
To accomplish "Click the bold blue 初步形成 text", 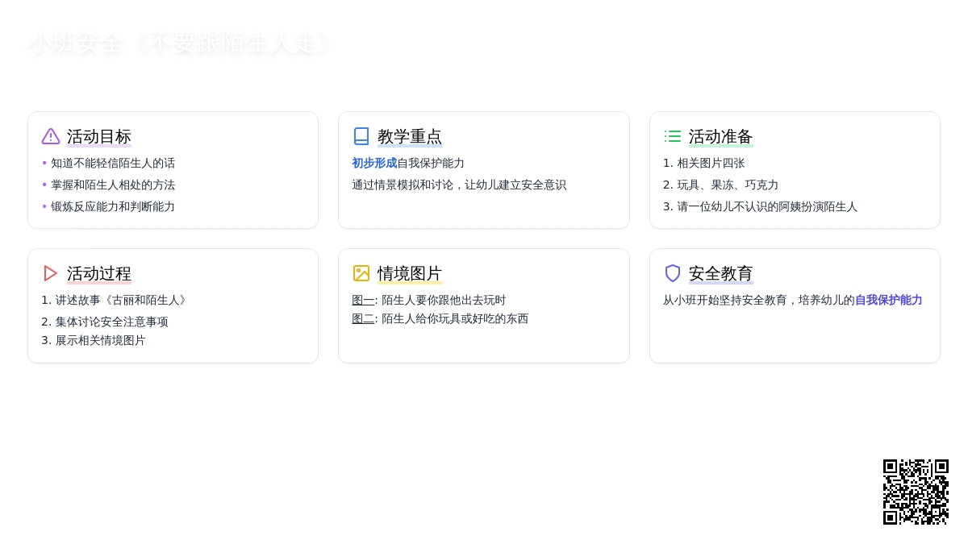I will pyautogui.click(x=374, y=163).
